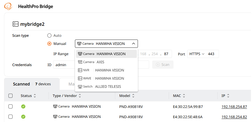The width and height of the screenshot is (252, 122).
Task: Sort by IP column arrows
Action: 228,96
